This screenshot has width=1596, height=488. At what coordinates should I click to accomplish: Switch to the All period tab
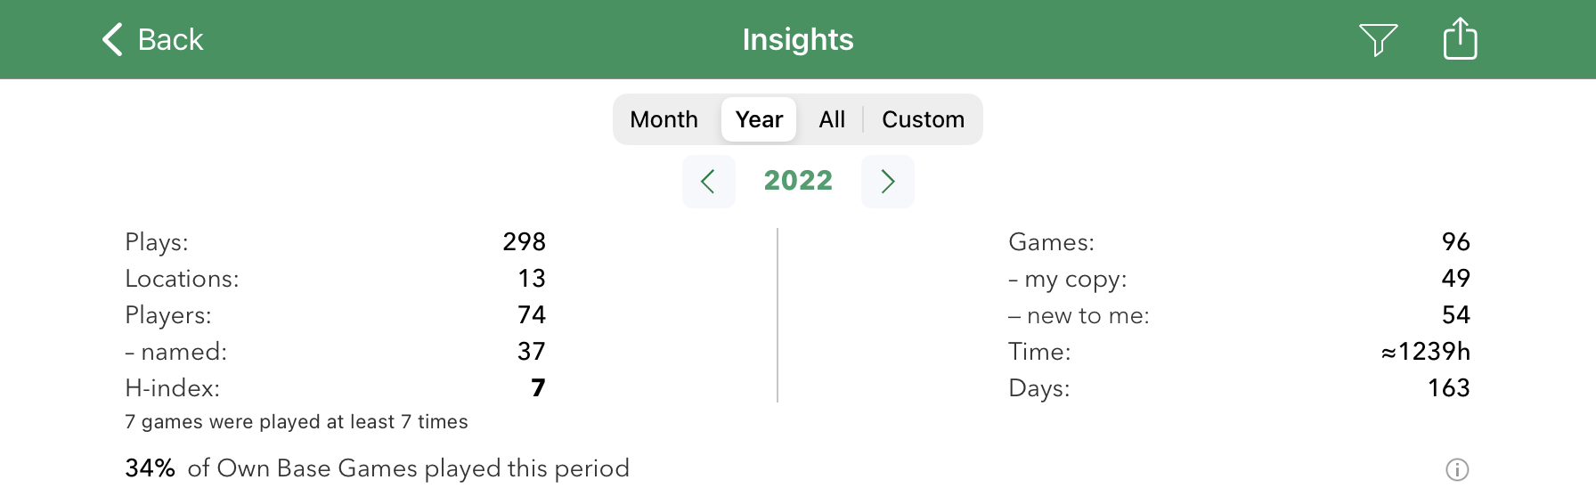pos(832,119)
